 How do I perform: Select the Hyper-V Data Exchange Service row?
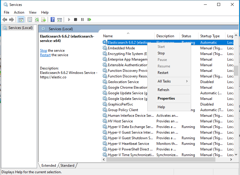tap(168, 127)
